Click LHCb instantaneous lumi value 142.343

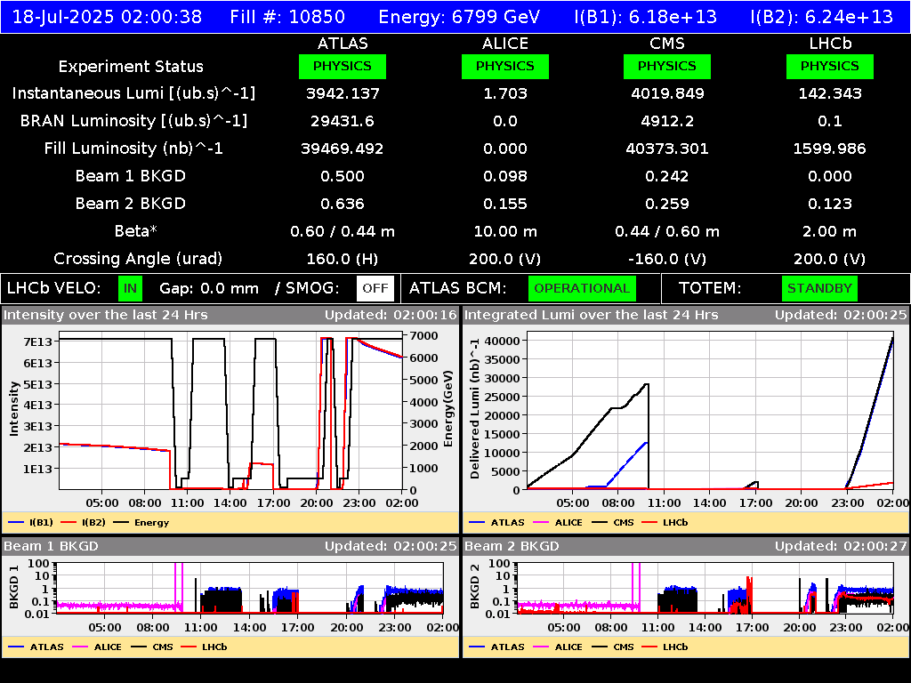pyautogui.click(x=830, y=93)
